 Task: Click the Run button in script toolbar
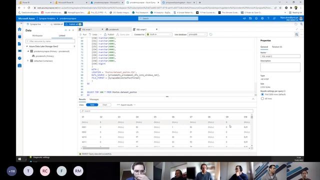[83, 34]
